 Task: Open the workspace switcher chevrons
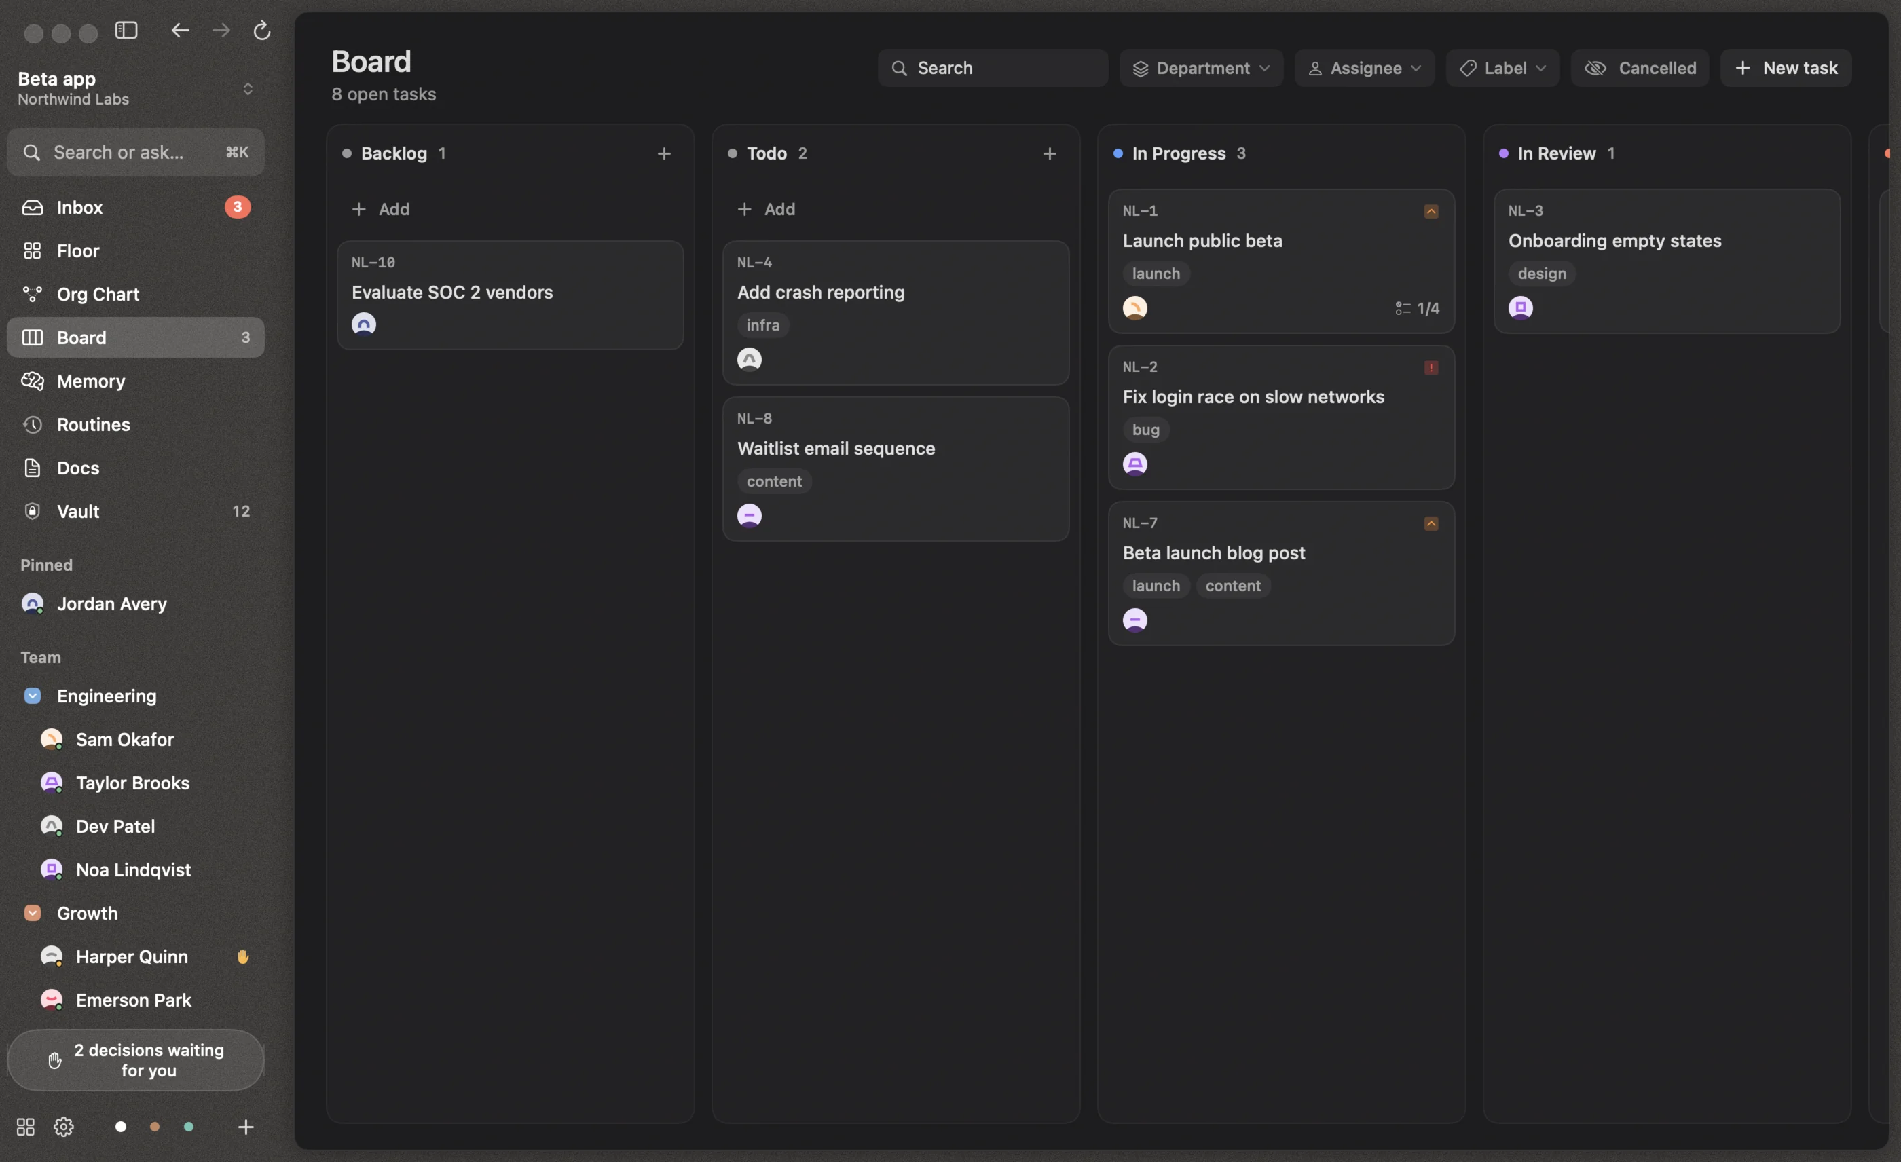pyautogui.click(x=248, y=89)
